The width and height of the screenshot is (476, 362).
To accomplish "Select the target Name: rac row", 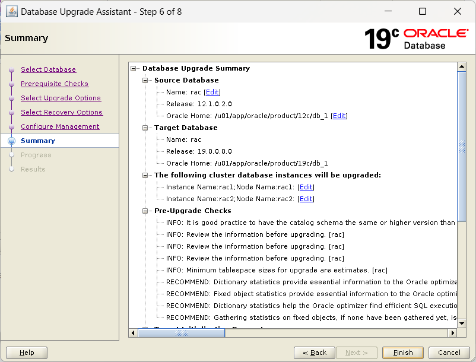I will [x=183, y=139].
